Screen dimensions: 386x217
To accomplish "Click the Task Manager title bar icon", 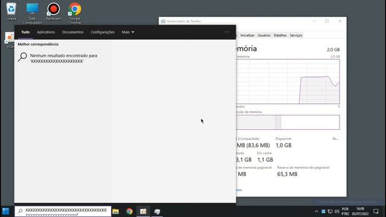I will [163, 22].
